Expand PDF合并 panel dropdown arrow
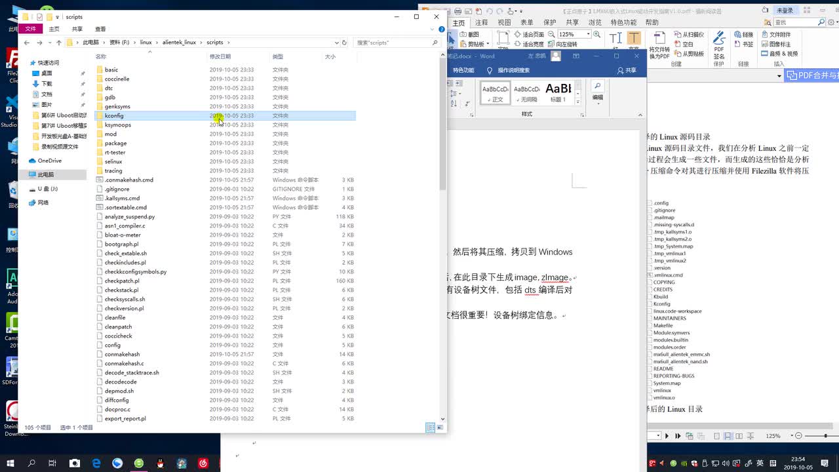The height and width of the screenshot is (472, 839). click(x=779, y=76)
